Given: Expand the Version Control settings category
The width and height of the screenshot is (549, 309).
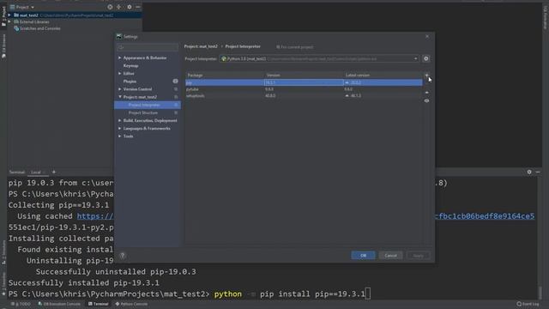Looking at the screenshot, I should click(120, 89).
